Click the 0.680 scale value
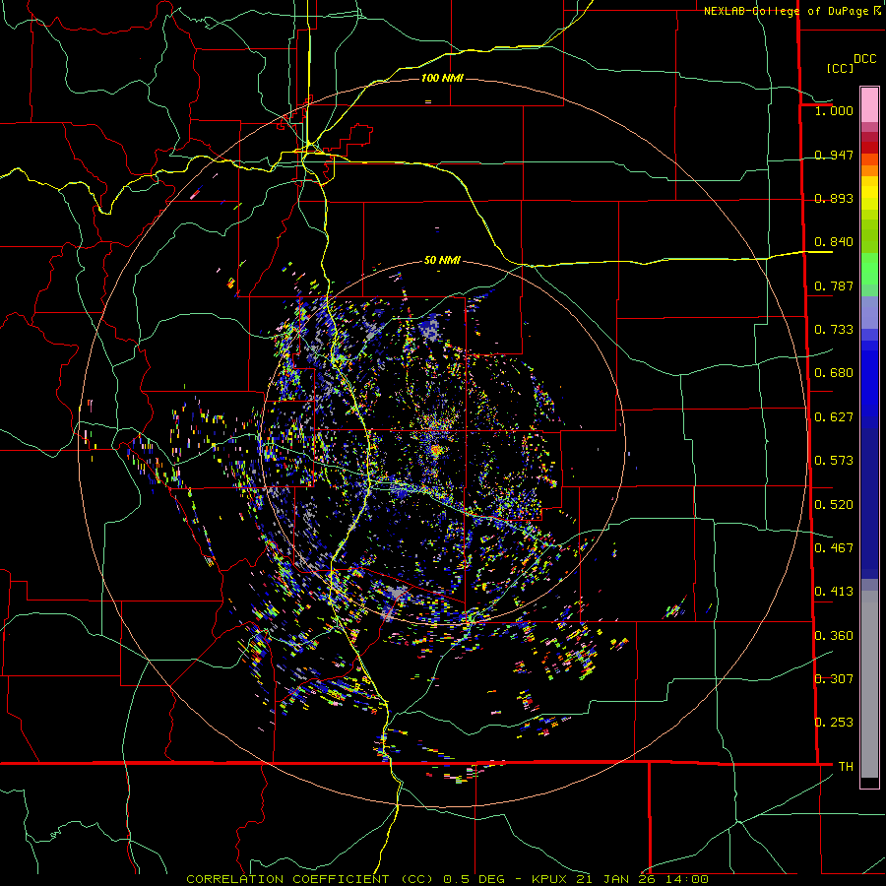 pos(834,373)
